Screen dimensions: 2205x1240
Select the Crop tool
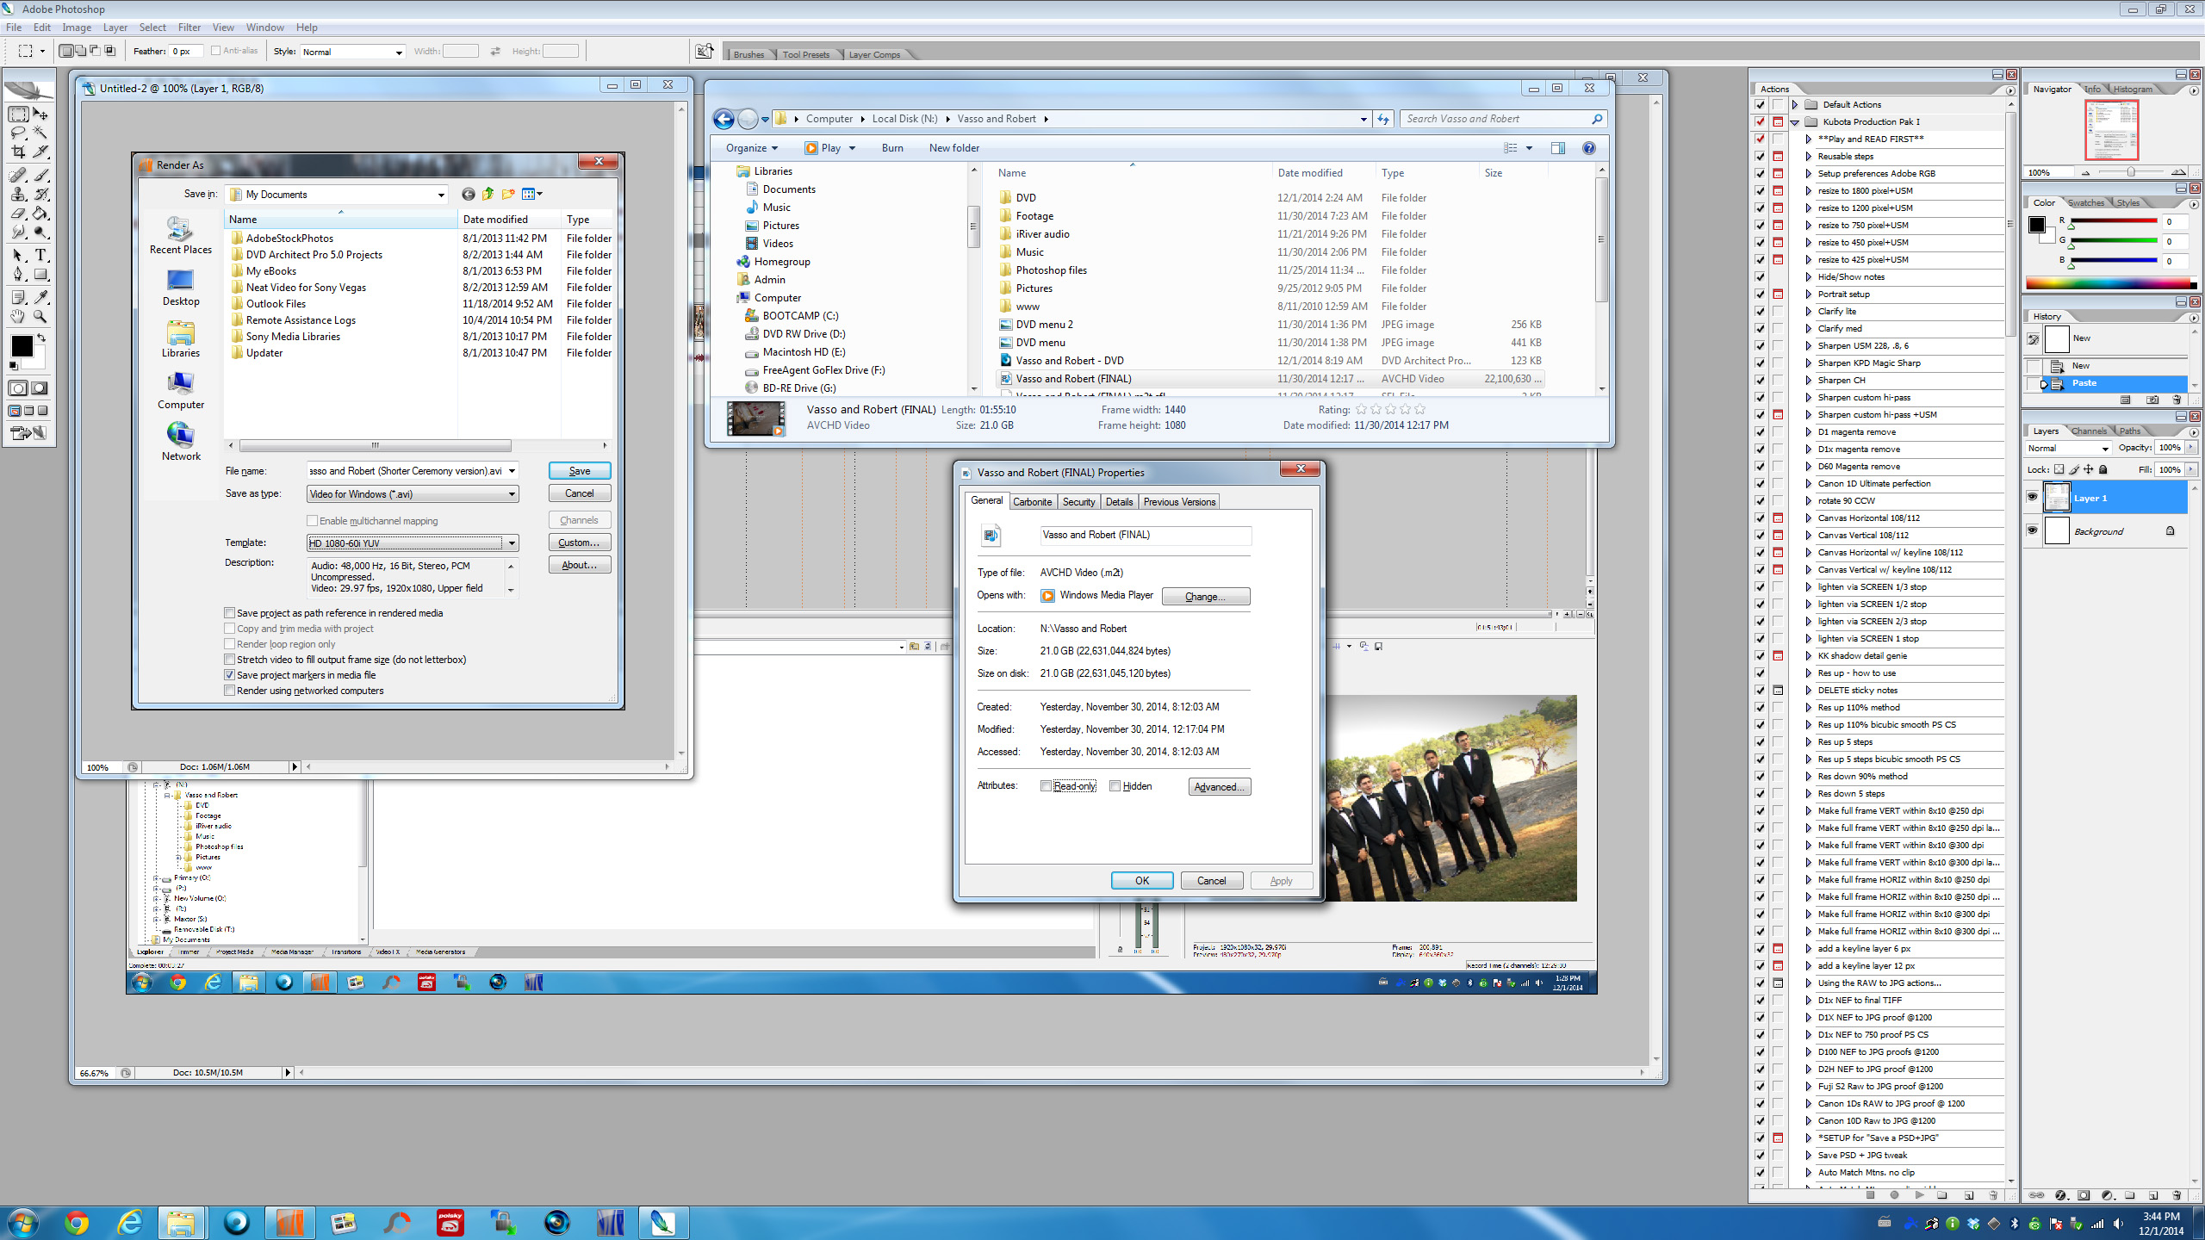[17, 152]
